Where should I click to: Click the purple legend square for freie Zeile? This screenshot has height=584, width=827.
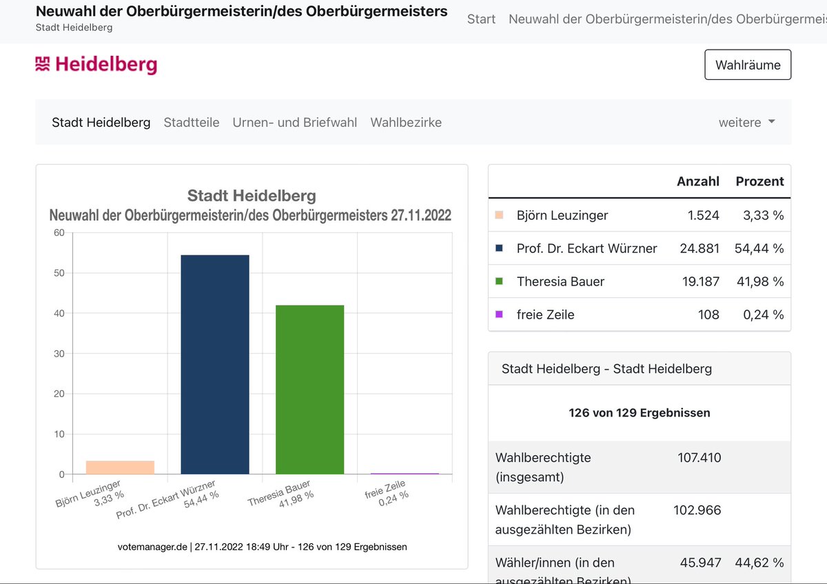499,314
